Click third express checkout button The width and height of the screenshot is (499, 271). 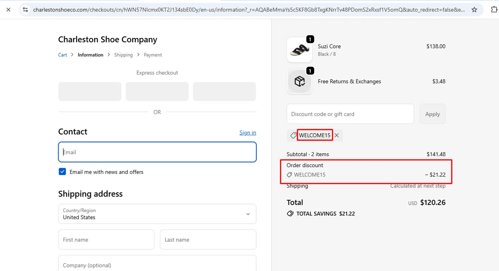click(x=224, y=92)
